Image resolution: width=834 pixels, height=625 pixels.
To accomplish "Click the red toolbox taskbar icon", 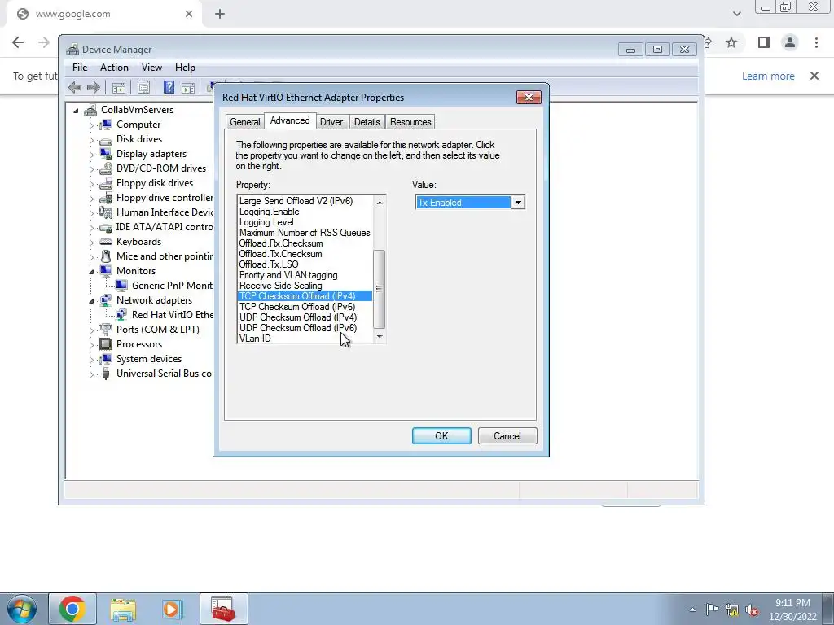I will click(x=224, y=609).
